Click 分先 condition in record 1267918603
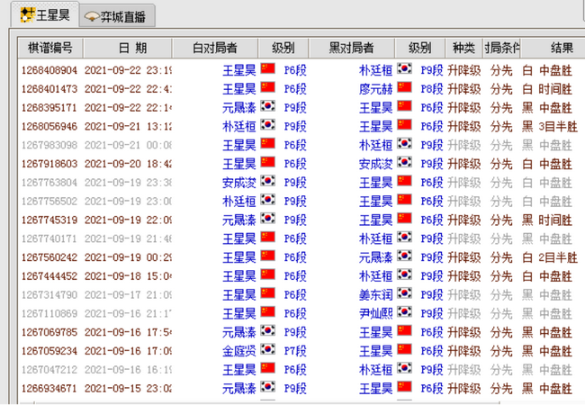 click(501, 164)
